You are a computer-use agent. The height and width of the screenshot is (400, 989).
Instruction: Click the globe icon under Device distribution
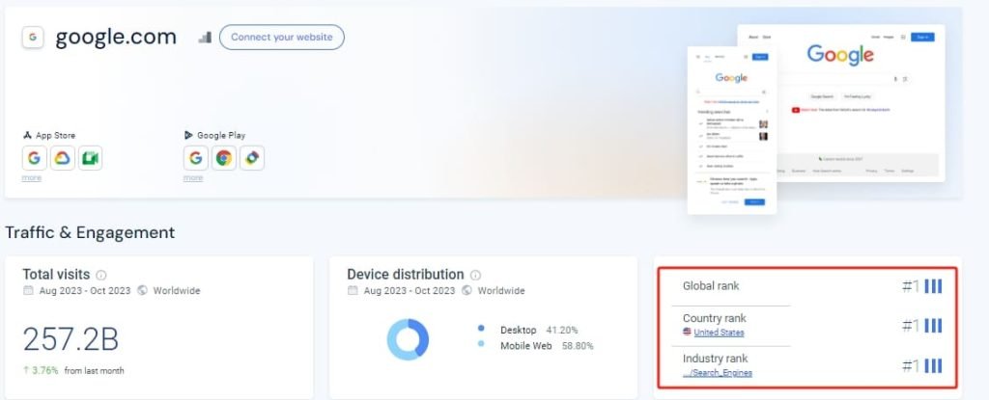(466, 290)
